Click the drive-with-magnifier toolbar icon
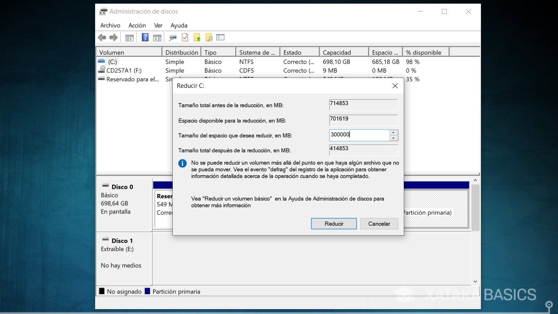This screenshot has height=314, width=558. [x=173, y=37]
